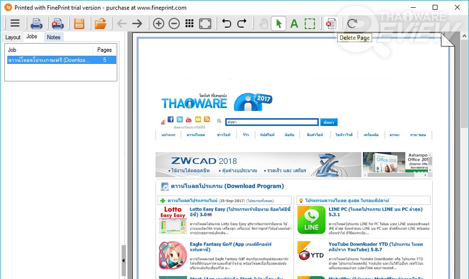Viewport: 469px width, 279px height.
Task: Click the Lotto Easy Easy title in preview
Action: [x=240, y=212]
